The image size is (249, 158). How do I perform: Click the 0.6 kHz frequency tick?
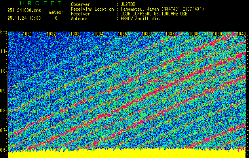tap(4, 150)
